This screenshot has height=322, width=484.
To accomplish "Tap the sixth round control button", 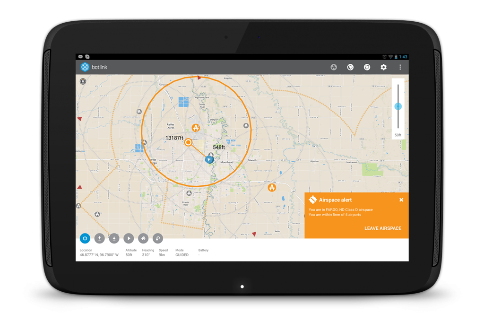I will tap(158, 239).
